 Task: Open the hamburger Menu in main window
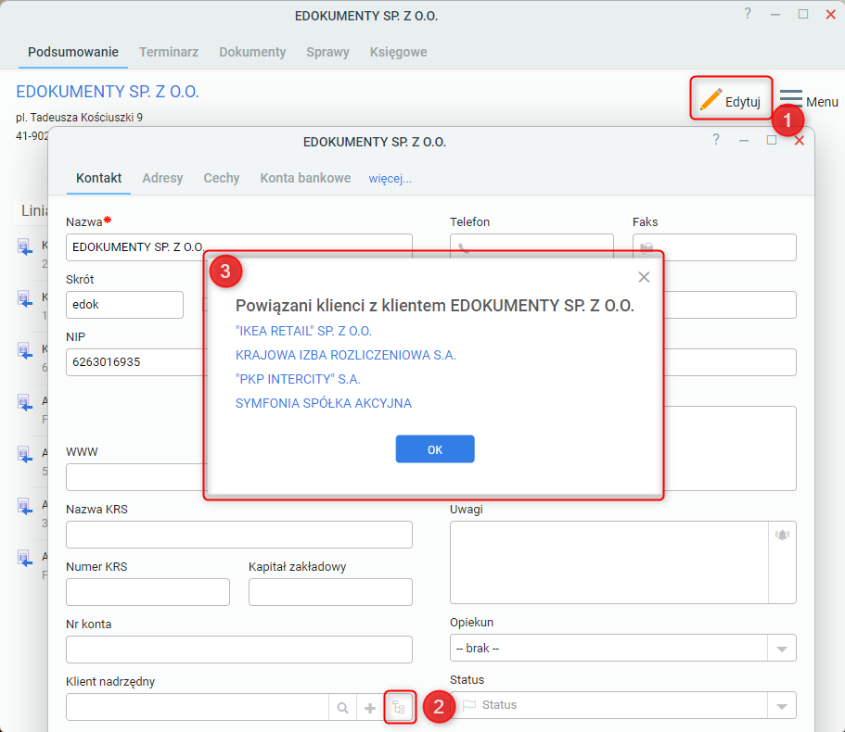pos(809,101)
